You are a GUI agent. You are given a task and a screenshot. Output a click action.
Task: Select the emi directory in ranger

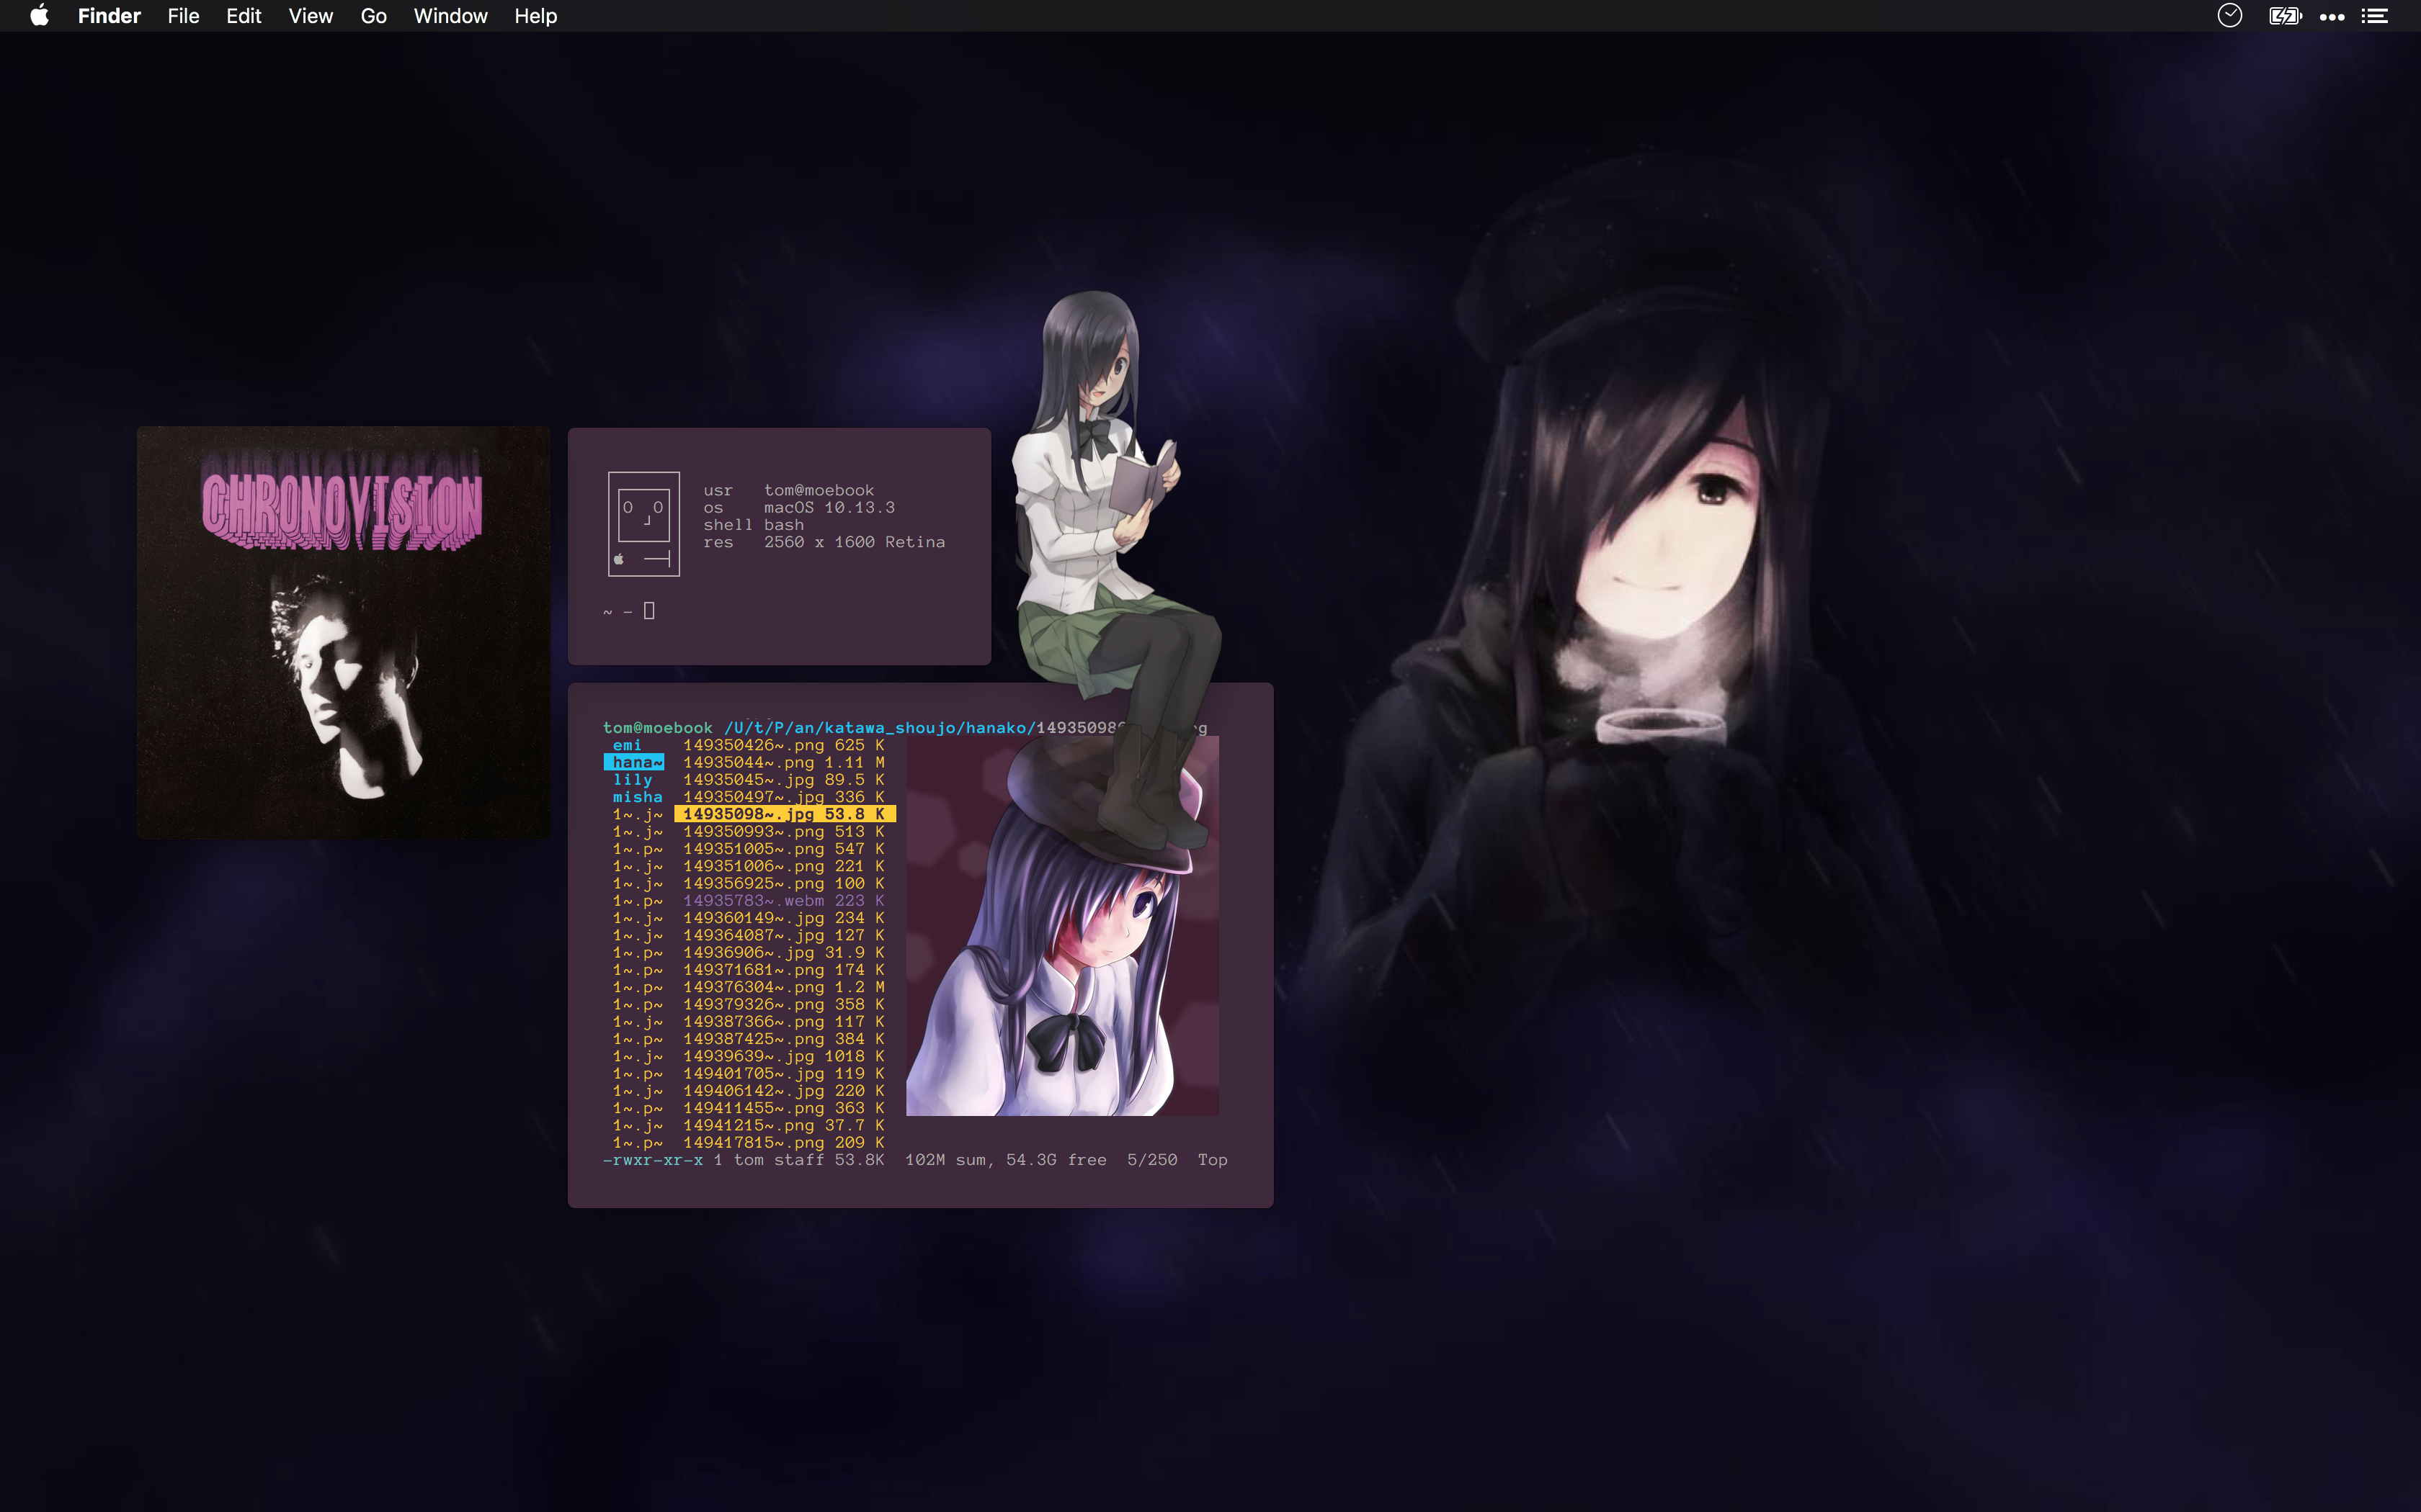point(628,745)
